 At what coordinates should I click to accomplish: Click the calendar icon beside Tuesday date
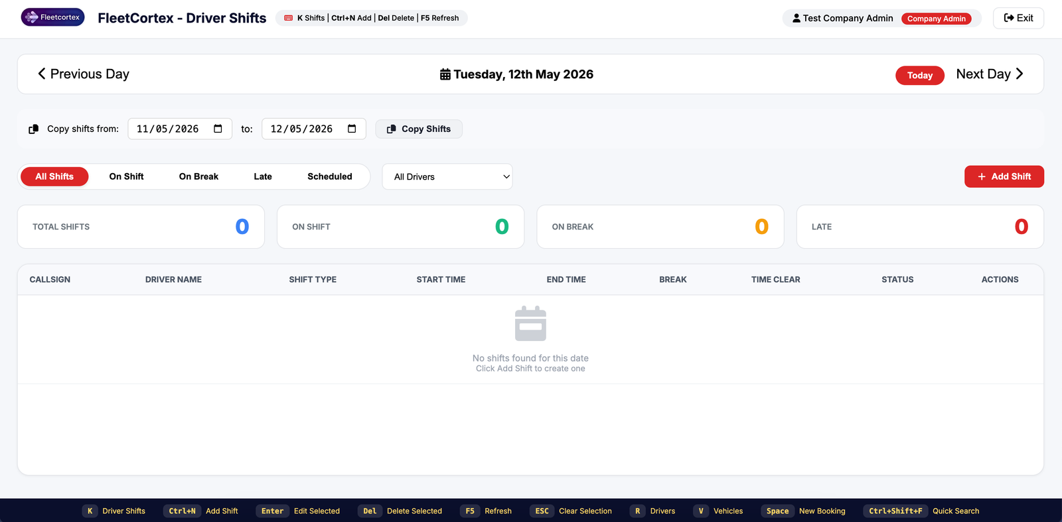tap(445, 74)
